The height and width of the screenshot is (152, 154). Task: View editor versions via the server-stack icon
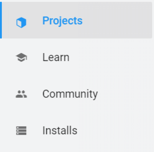coord(21,131)
